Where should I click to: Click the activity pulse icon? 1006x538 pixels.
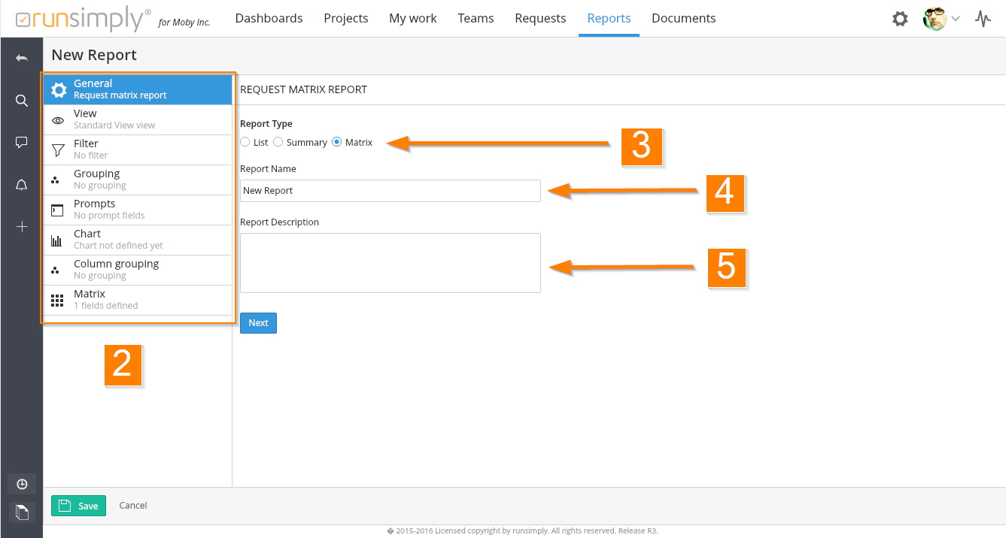tap(983, 19)
